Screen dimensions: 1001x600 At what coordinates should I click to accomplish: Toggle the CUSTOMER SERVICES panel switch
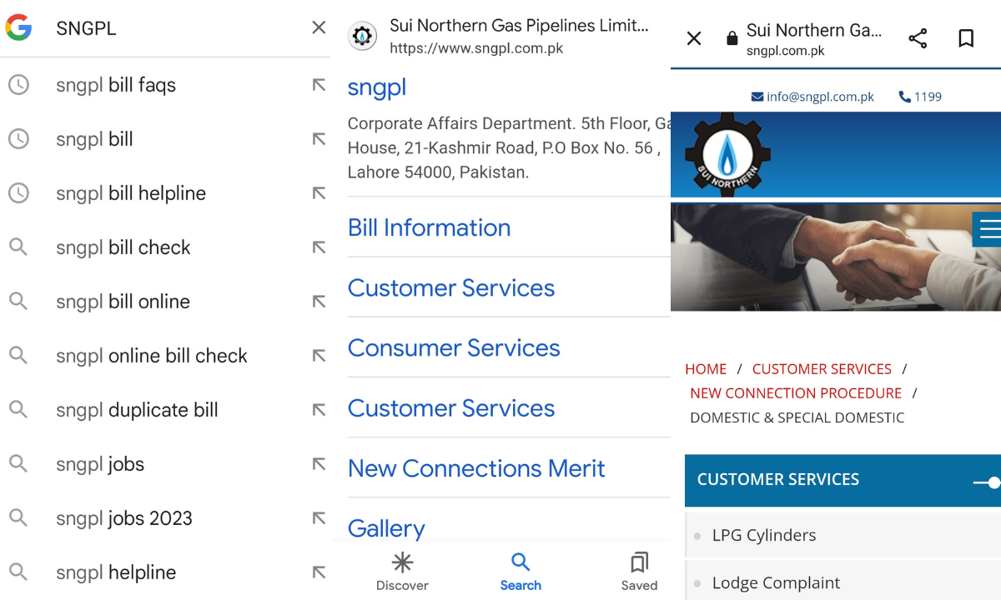(x=987, y=482)
